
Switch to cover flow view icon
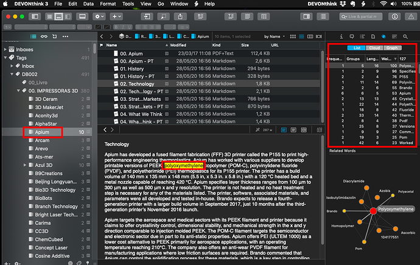point(319,36)
